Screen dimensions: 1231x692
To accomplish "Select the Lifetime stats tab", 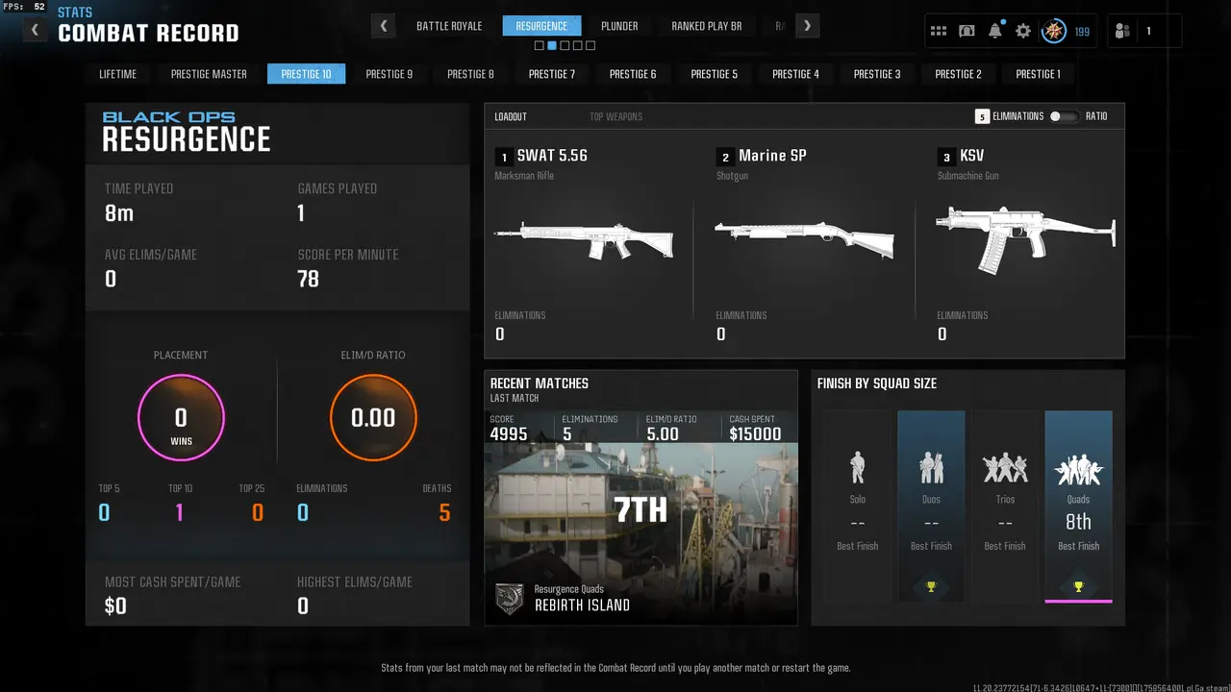I will click(118, 74).
